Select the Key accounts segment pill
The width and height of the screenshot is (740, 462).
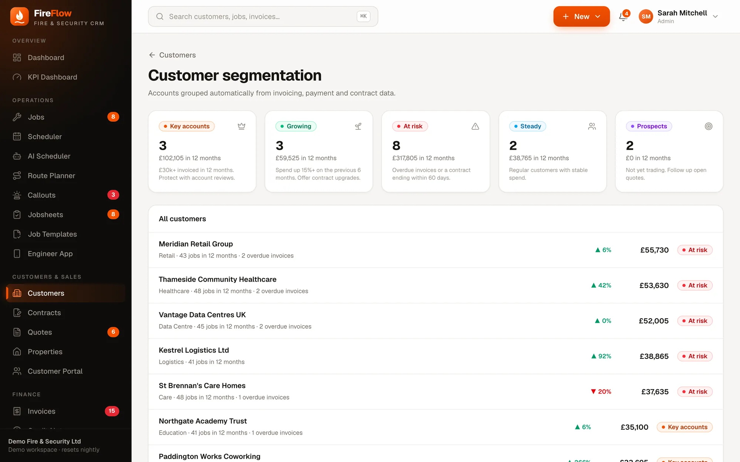coord(187,126)
